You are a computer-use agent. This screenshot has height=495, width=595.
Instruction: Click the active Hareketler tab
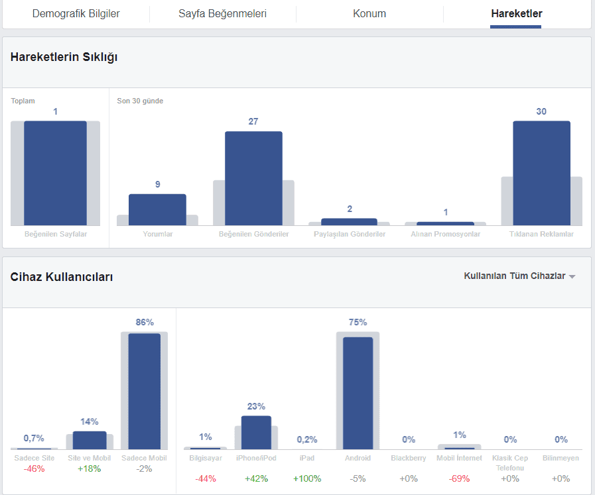515,13
